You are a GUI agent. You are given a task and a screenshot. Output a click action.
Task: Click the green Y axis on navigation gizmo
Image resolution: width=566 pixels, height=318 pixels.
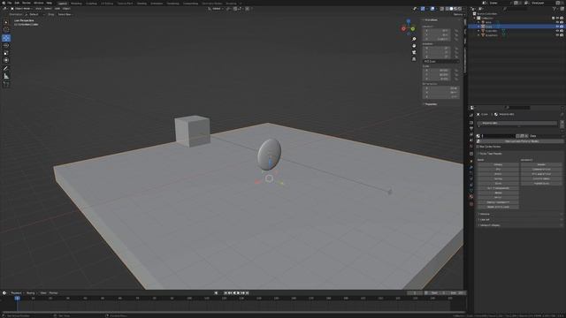tap(413, 29)
